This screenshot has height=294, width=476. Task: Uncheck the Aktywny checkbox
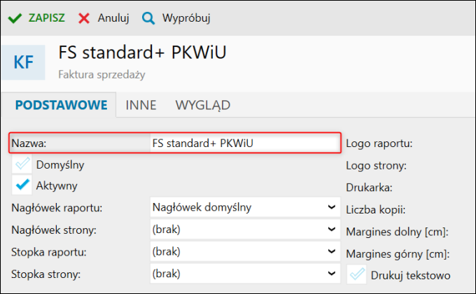pyautogui.click(x=22, y=185)
